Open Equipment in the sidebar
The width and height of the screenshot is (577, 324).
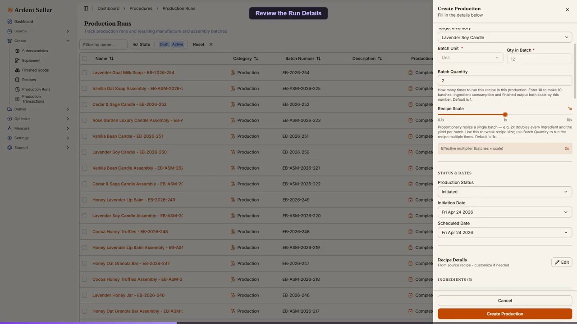[31, 61]
